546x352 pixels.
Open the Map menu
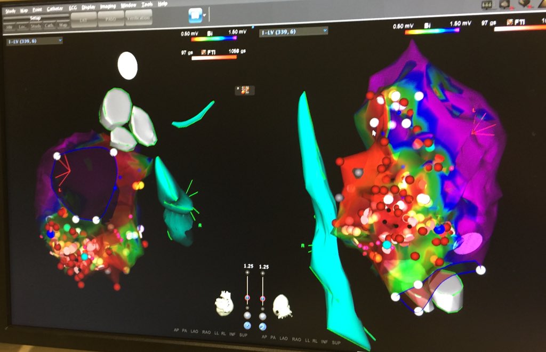[24, 10]
